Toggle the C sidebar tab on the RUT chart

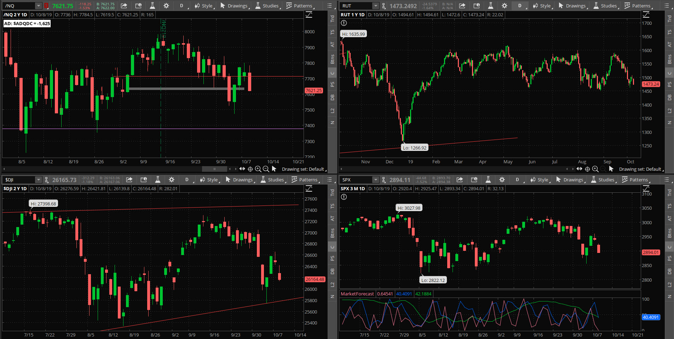pos(669,73)
